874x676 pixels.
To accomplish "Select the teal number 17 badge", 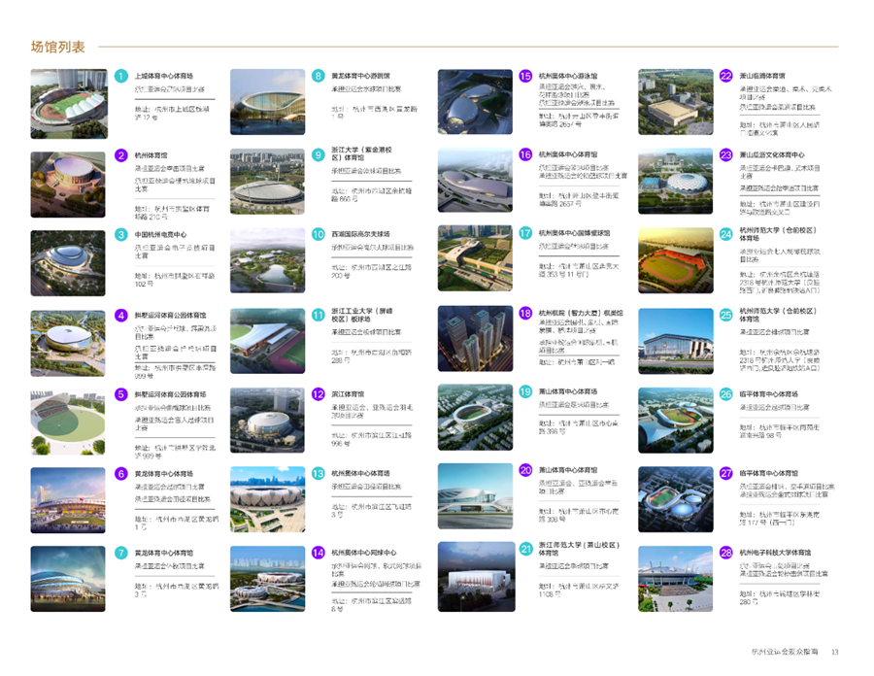I will tap(525, 233).
